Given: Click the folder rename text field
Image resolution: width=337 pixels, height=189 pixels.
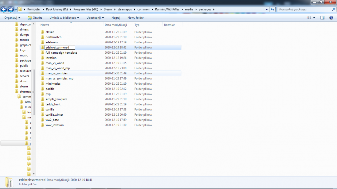Looking at the screenshot, I should 60,48.
